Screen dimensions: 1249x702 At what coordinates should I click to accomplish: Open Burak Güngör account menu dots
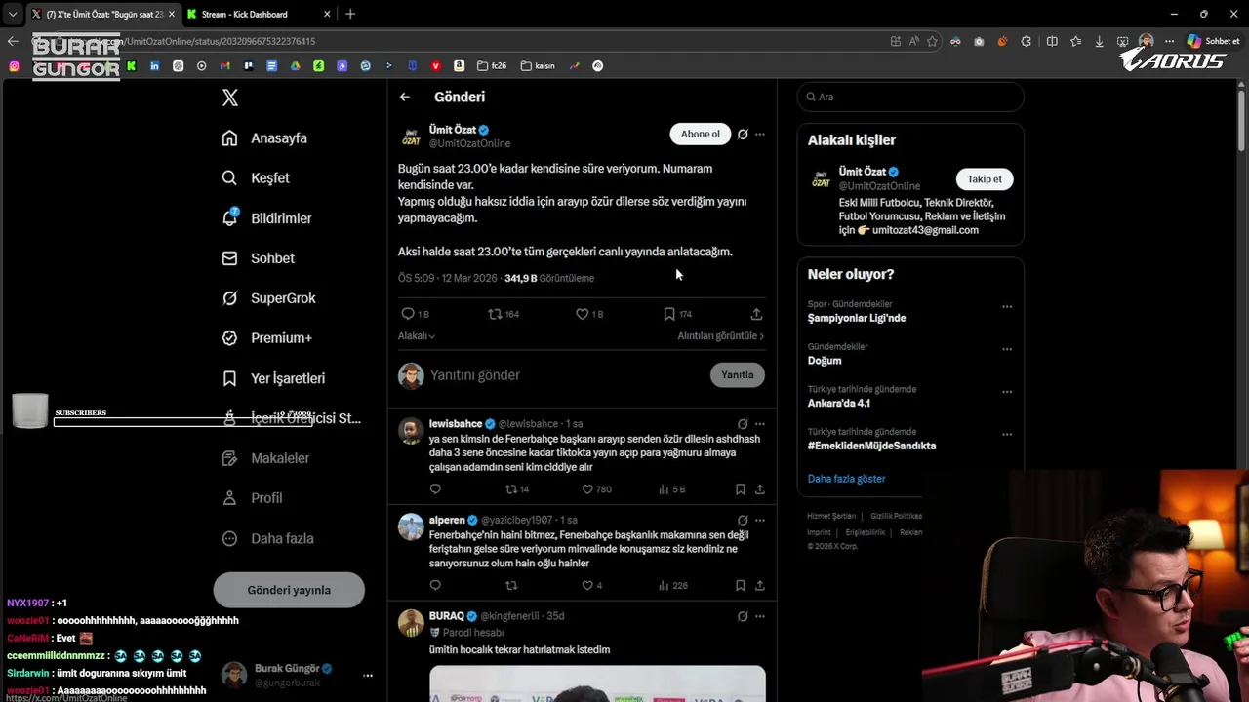coord(368,675)
